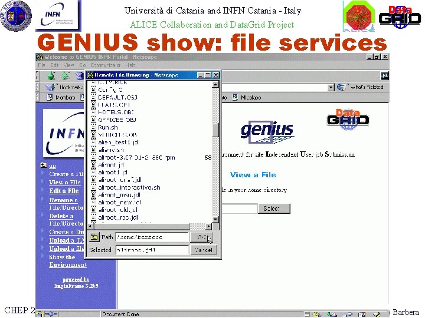The image size is (425, 318).
Task: Open the File menu
Action: click(x=41, y=65)
